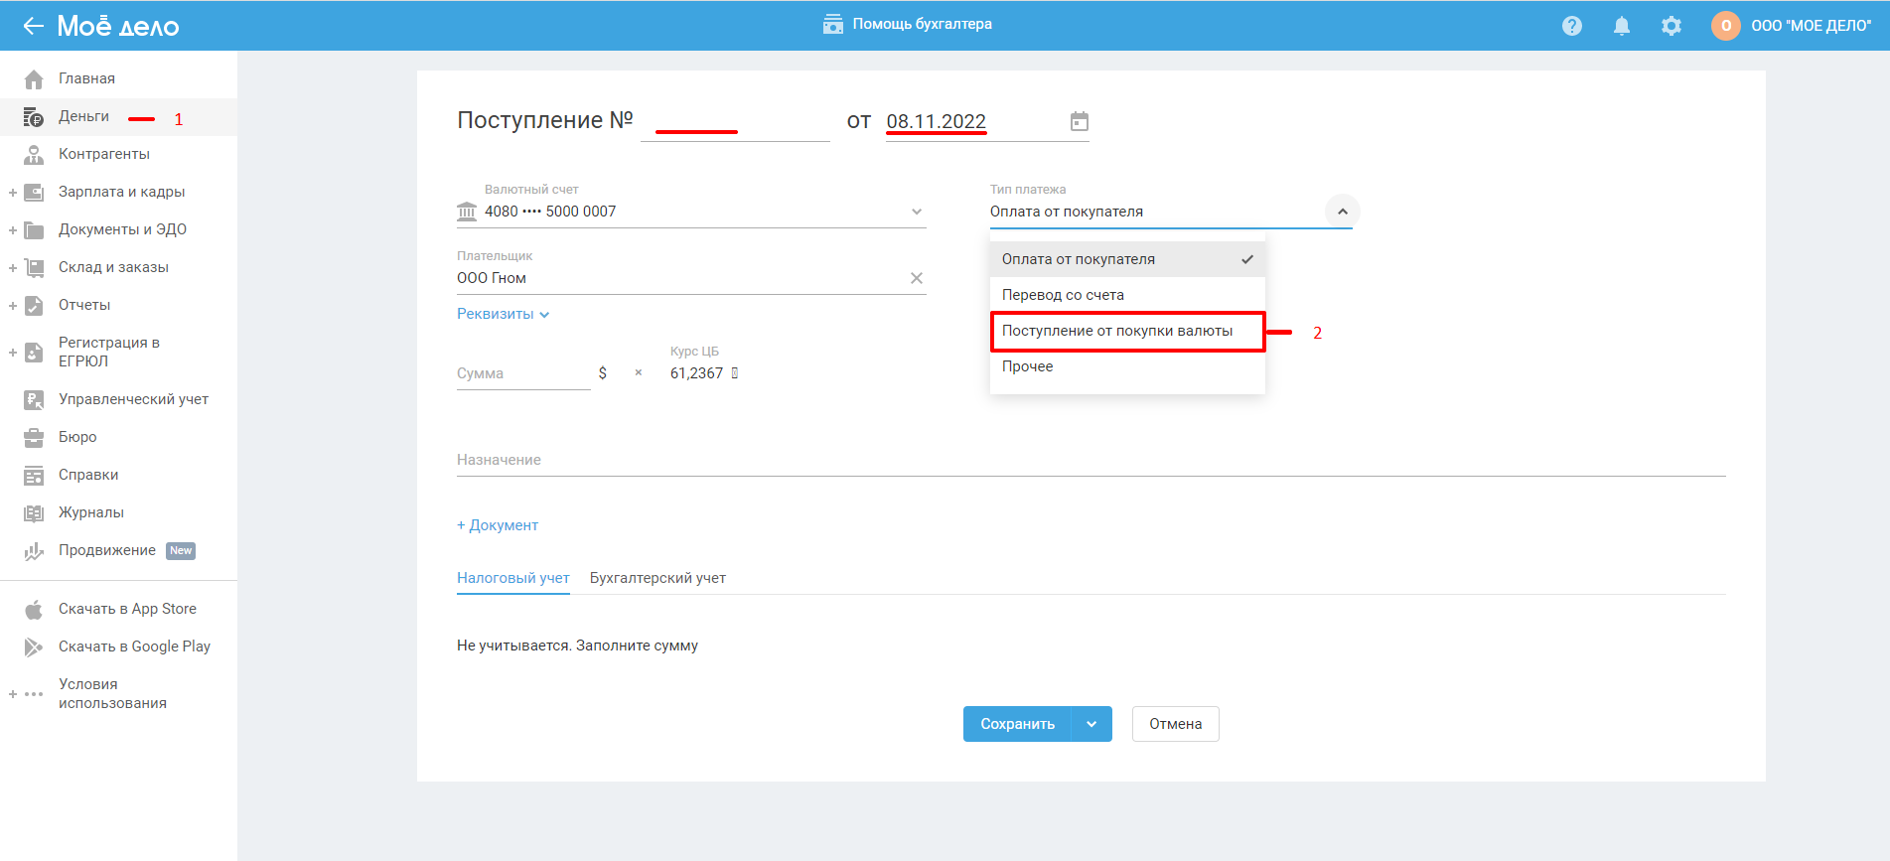Click the Сумма input field
This screenshot has height=861, width=1890.
tap(521, 373)
